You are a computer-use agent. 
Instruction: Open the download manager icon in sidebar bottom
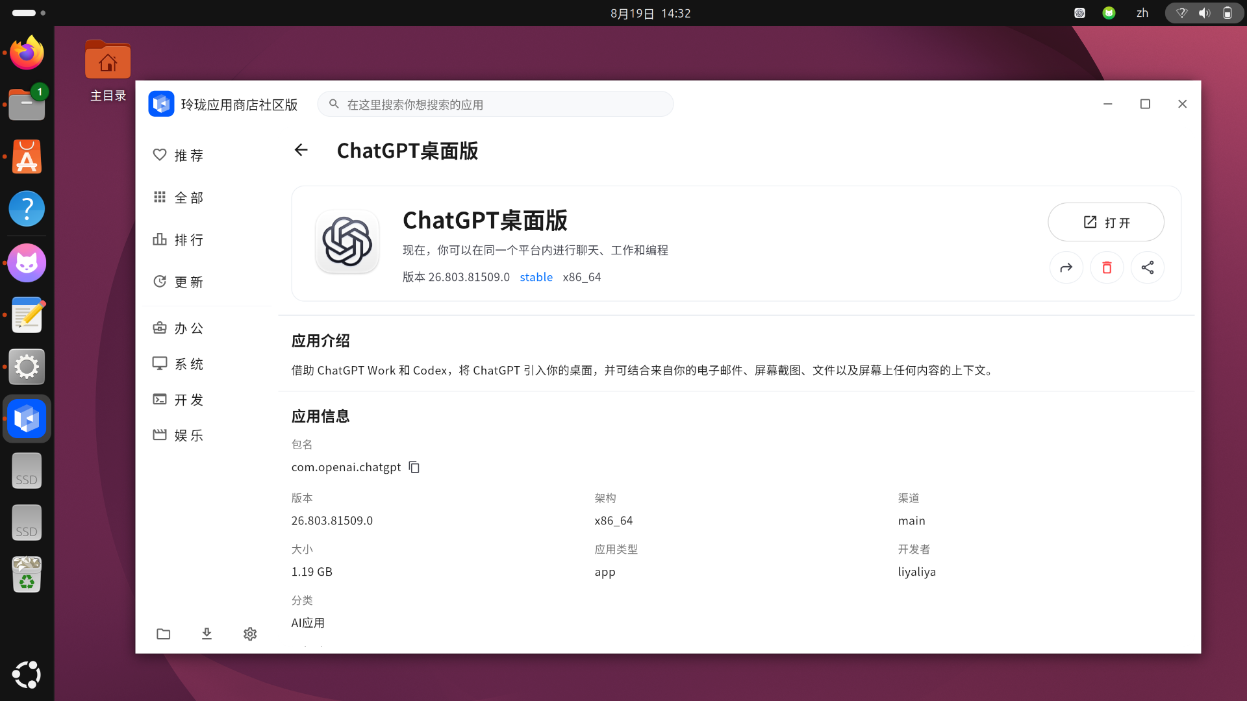pos(207,633)
